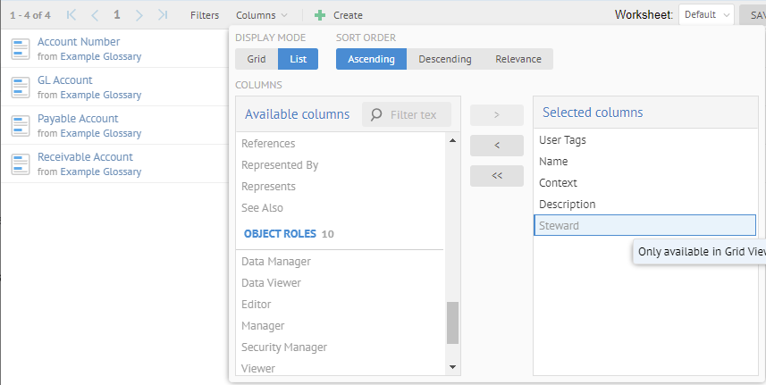This screenshot has width=766, height=385.
Task: Open the Columns dropdown
Action: [262, 15]
